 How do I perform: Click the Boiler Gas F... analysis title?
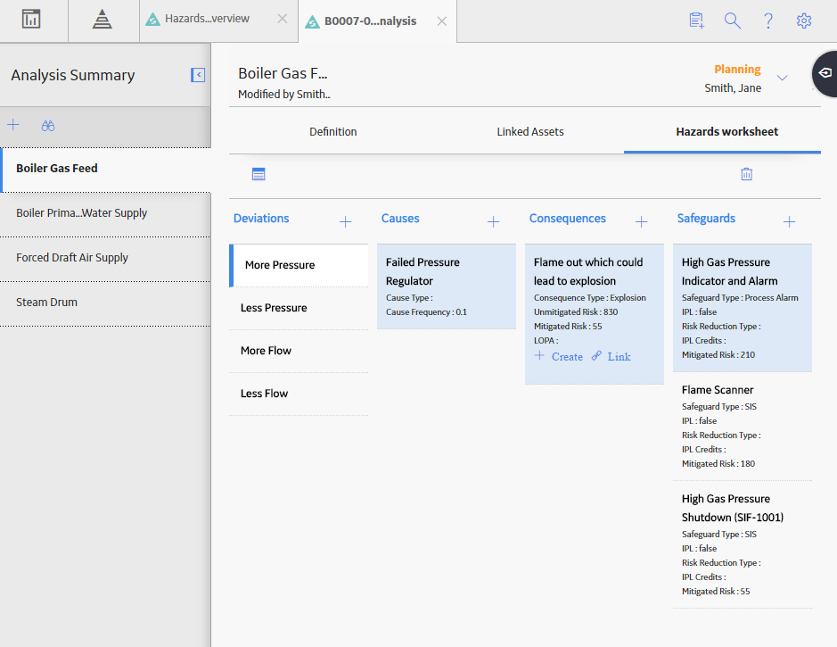(x=283, y=73)
